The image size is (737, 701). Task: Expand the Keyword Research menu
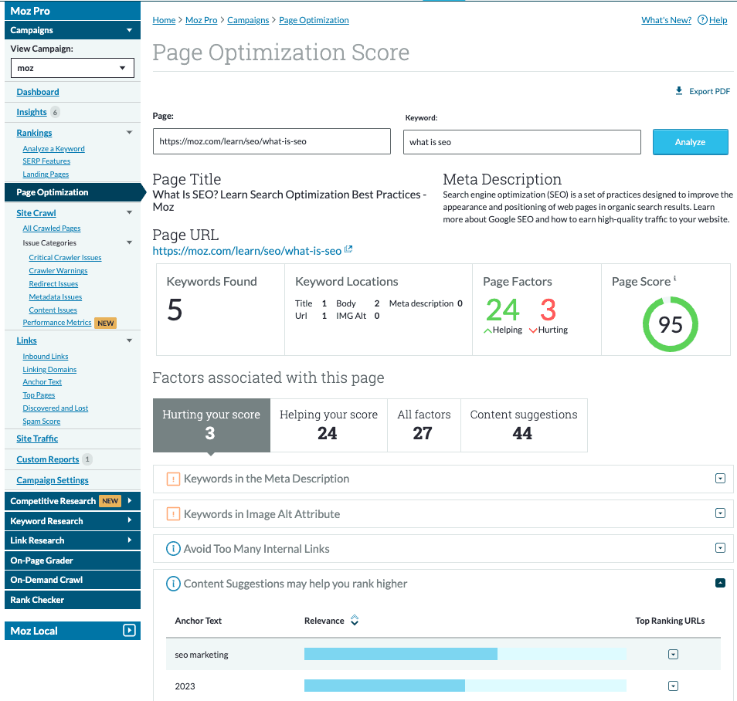[x=129, y=521]
